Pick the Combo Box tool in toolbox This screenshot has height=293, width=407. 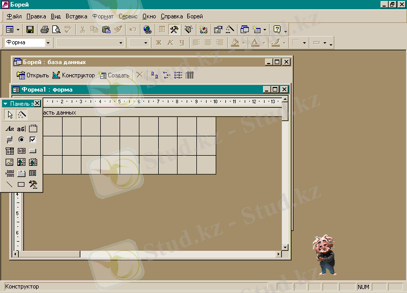pos(10,151)
